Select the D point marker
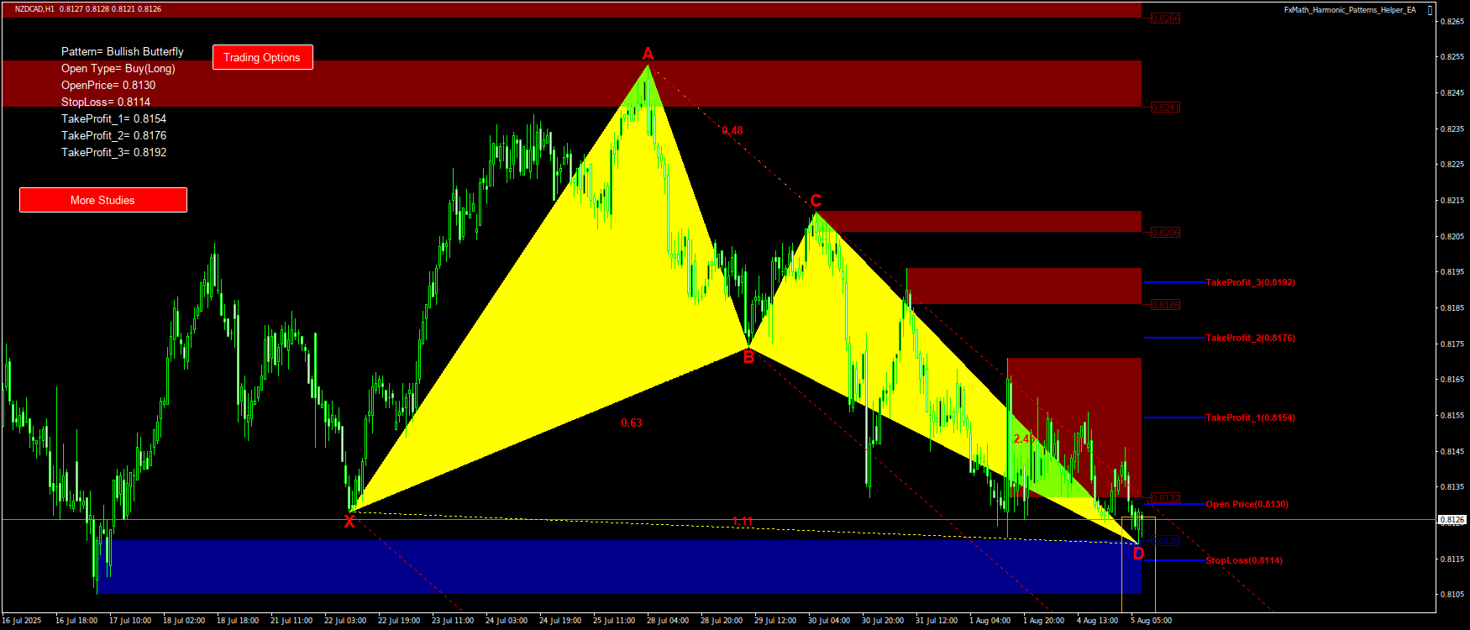 coord(1138,554)
